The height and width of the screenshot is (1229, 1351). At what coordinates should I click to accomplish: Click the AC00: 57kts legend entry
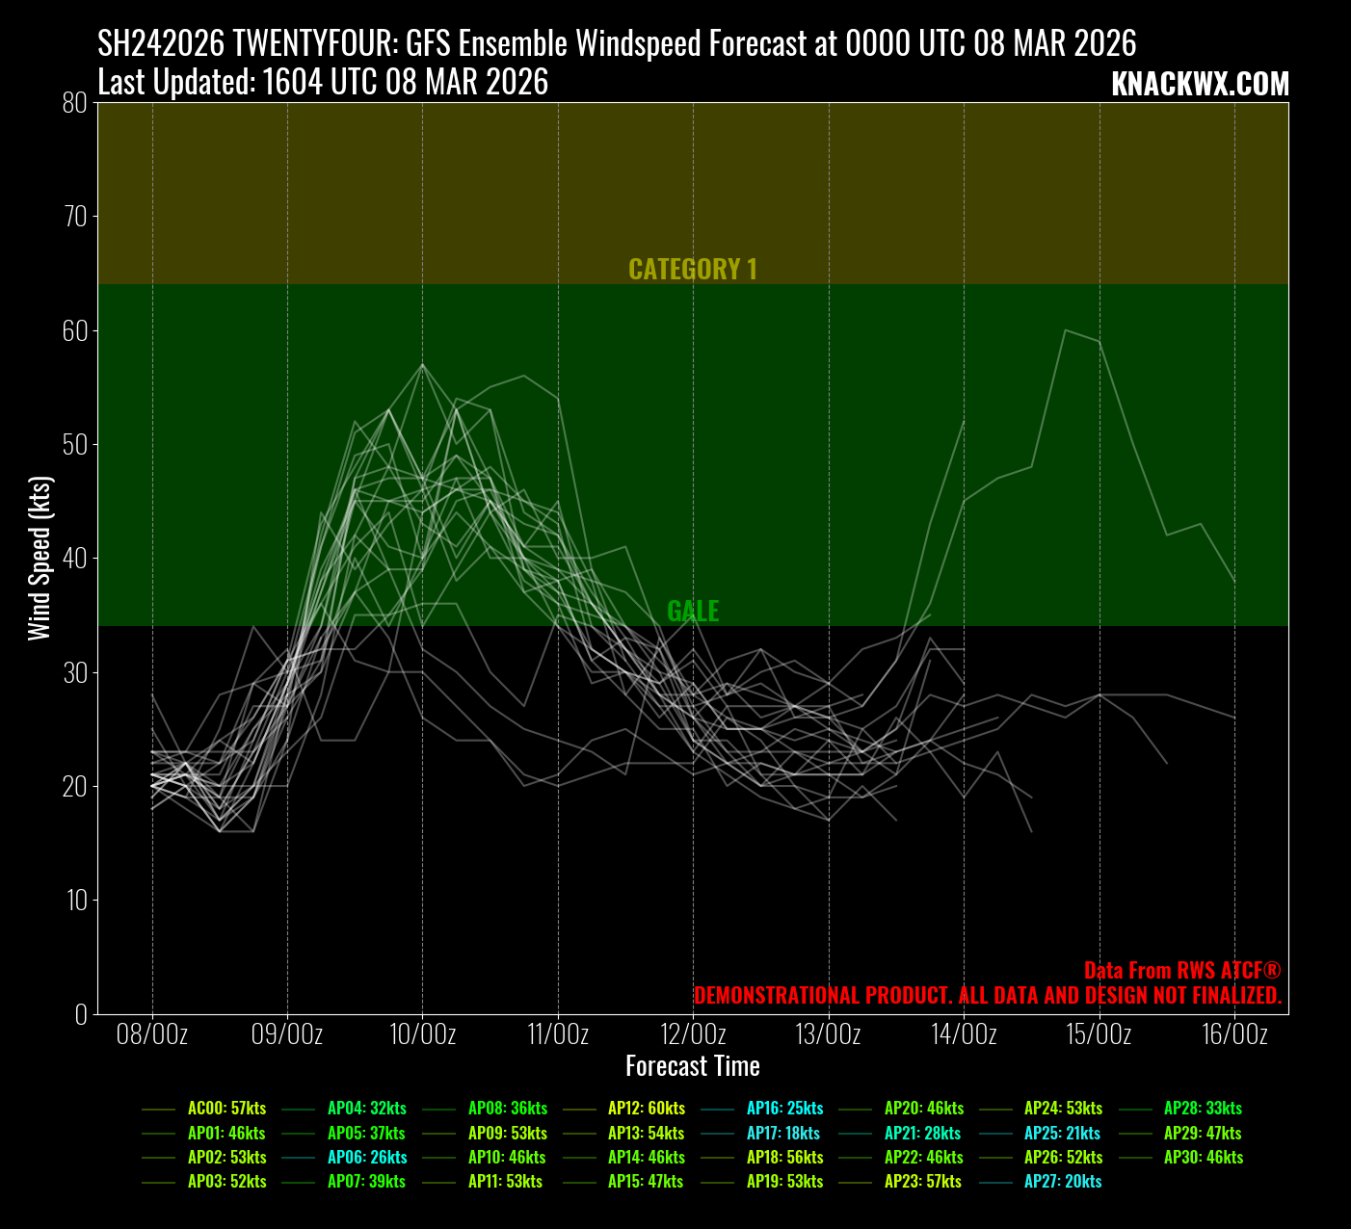pos(226,1109)
